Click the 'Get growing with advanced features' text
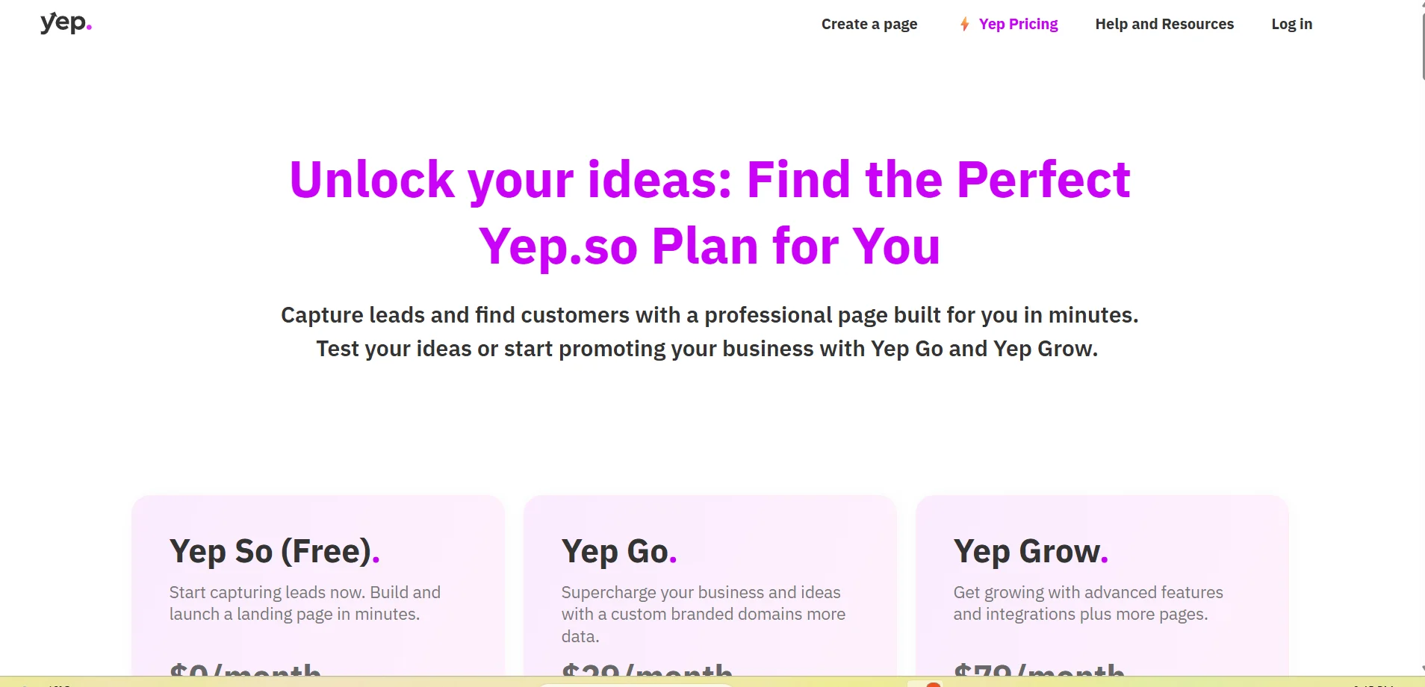1425x687 pixels. pos(1087,603)
